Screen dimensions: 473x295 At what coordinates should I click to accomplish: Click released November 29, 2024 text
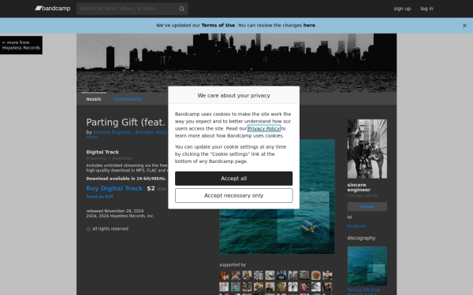(115, 211)
